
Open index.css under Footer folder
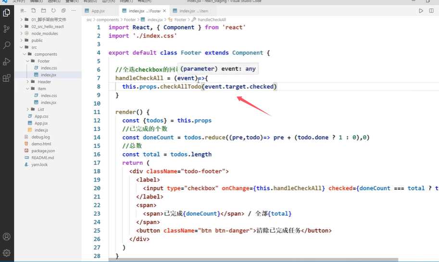[49, 68]
